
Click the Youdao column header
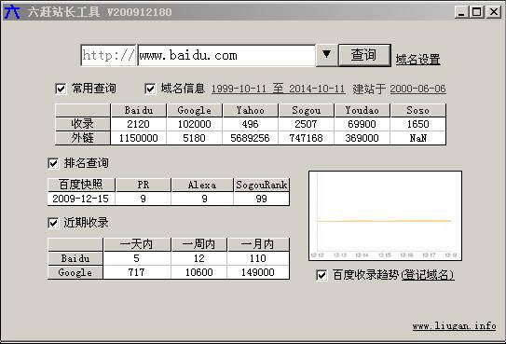coord(362,110)
